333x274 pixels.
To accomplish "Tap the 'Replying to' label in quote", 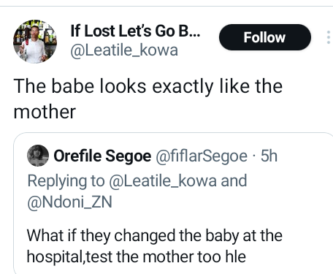I will pos(66,181).
